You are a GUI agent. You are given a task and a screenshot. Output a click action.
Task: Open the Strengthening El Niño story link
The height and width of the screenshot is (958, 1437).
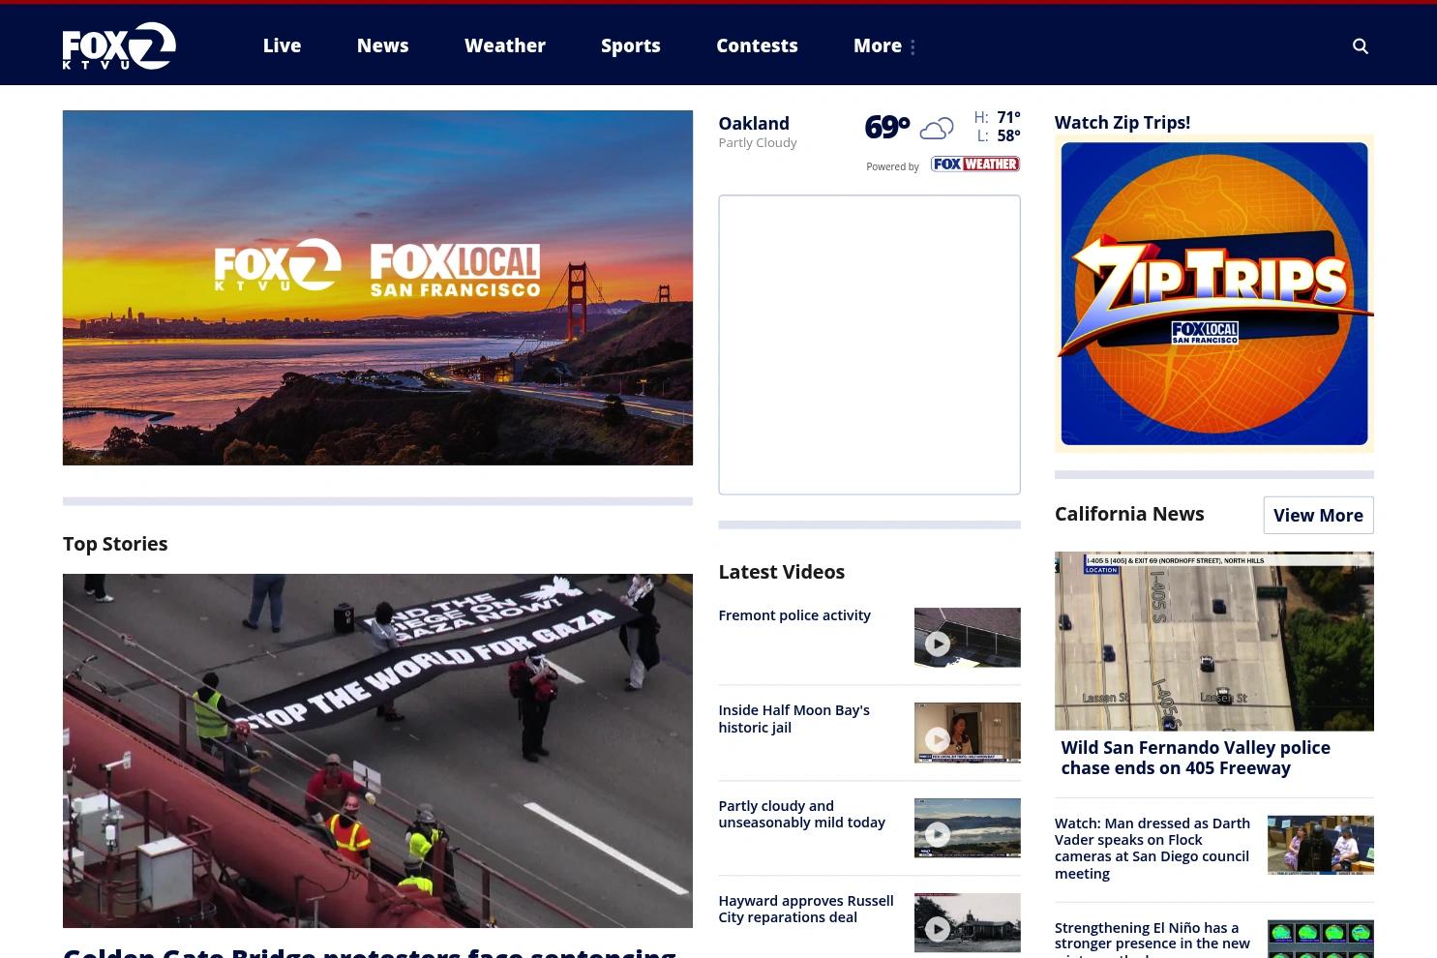pos(1153,937)
